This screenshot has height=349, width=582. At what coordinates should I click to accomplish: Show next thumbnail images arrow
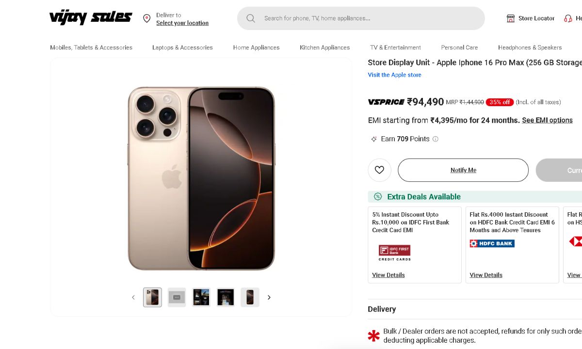[x=269, y=297]
